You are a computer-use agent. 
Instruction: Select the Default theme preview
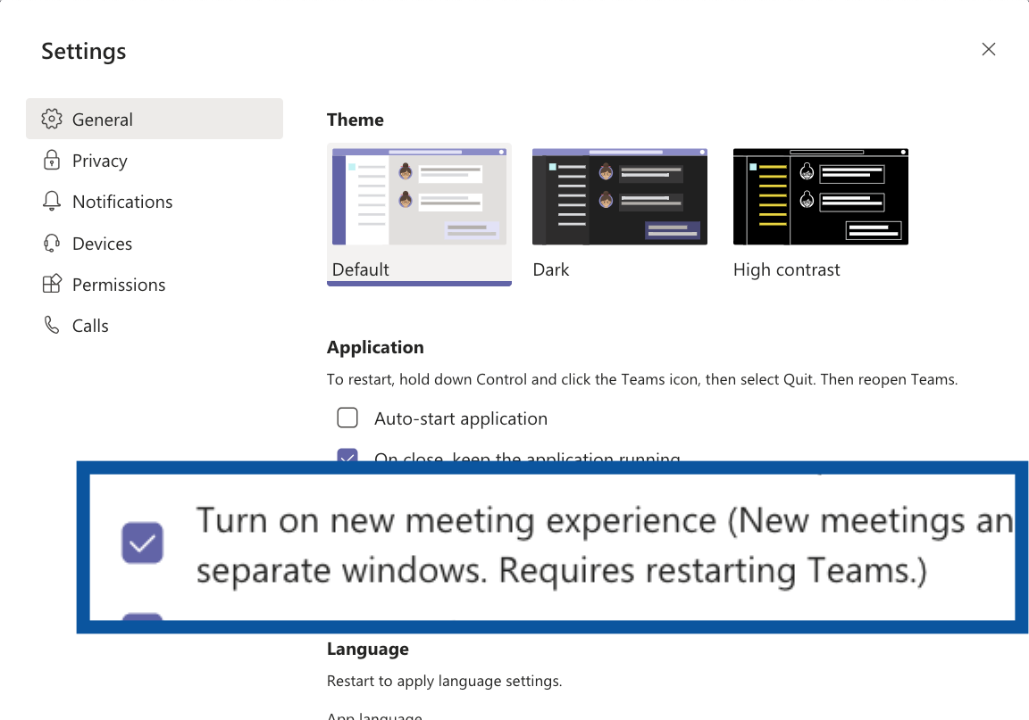click(419, 196)
